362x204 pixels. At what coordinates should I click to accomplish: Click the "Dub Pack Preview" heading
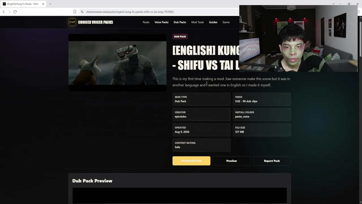(x=92, y=181)
